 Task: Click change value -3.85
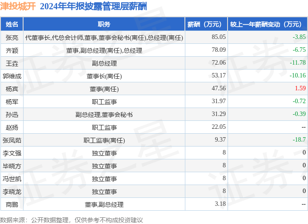coord(299,37)
